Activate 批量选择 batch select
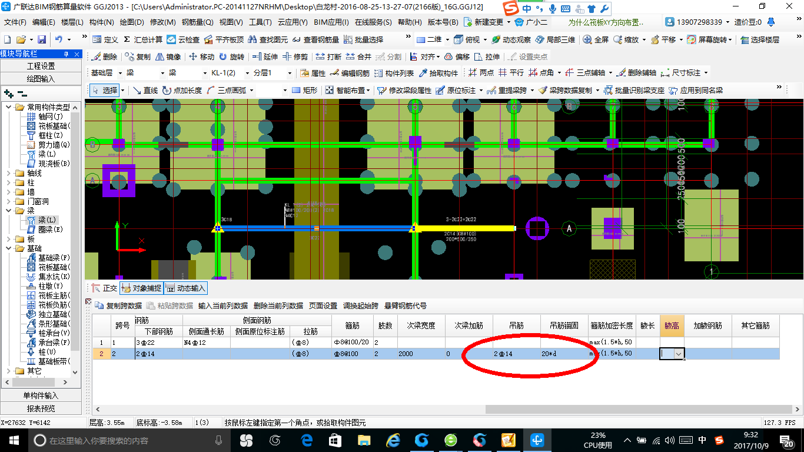The image size is (804, 452). point(363,39)
